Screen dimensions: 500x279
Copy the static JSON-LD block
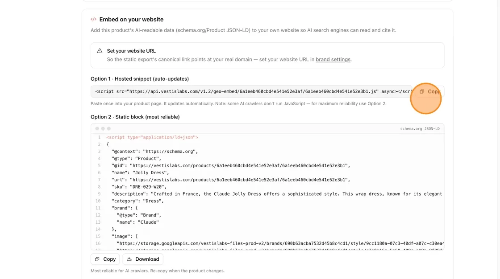[x=105, y=259]
